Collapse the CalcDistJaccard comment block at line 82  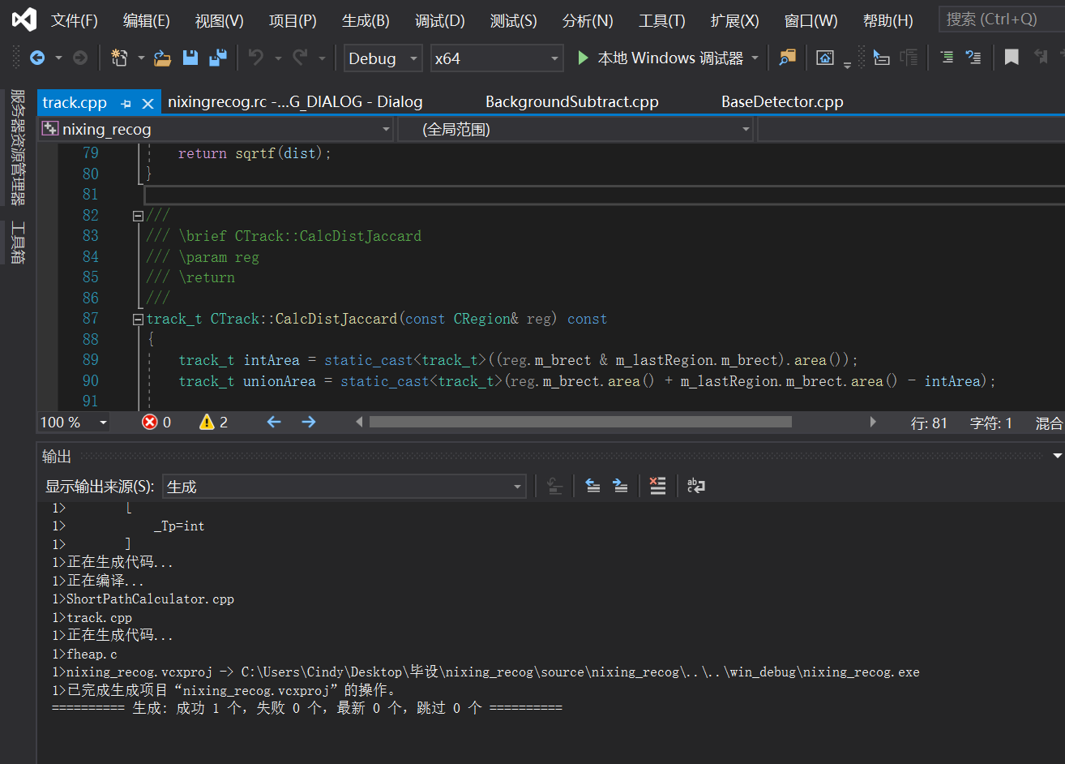coord(138,215)
